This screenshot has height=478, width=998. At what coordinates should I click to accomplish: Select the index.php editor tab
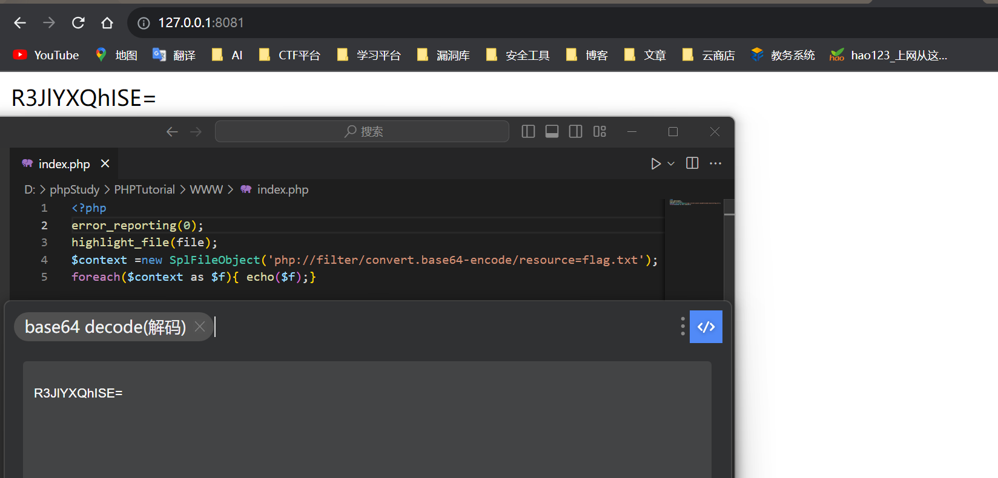(64, 164)
